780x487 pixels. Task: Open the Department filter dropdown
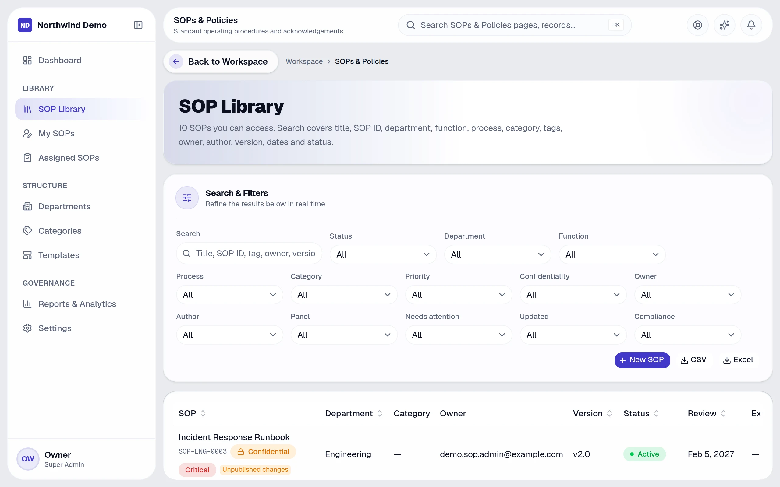pyautogui.click(x=497, y=254)
